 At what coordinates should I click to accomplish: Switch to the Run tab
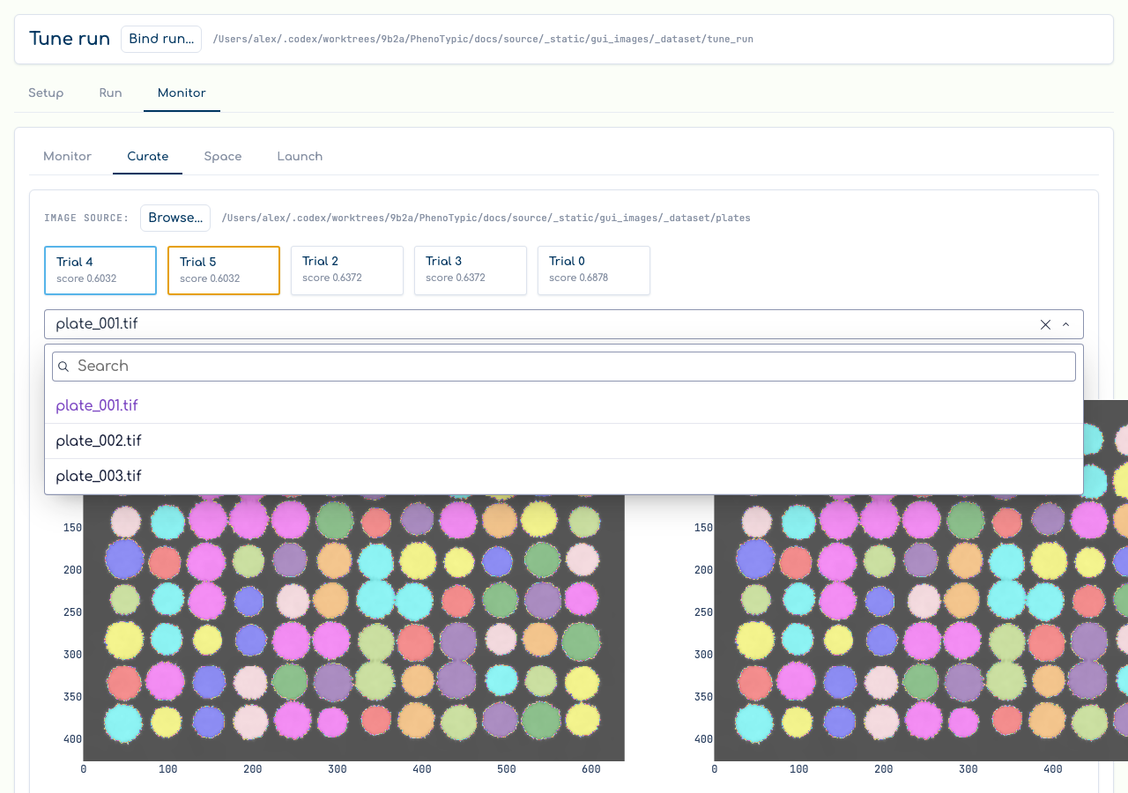[110, 93]
